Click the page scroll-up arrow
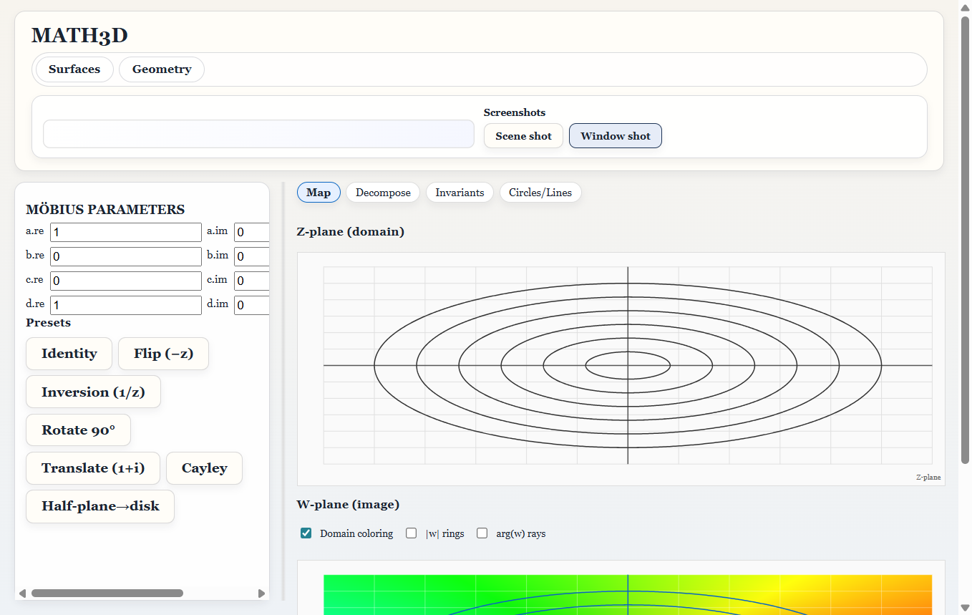Image resolution: width=972 pixels, height=615 pixels. pos(965,6)
